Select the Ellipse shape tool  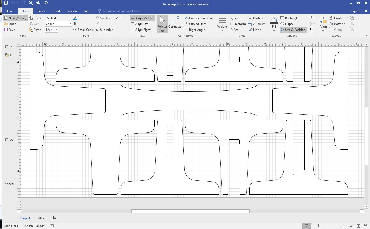click(287, 24)
